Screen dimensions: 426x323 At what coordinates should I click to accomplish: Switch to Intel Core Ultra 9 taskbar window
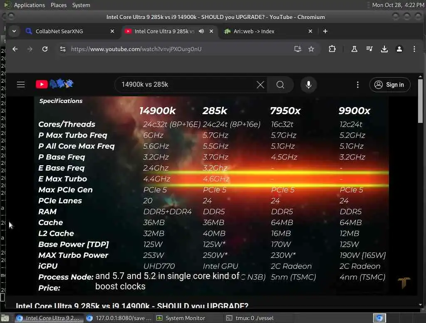point(48,318)
